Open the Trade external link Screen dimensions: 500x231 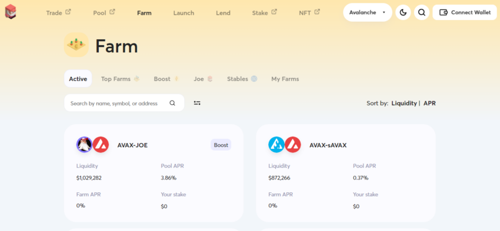58,13
